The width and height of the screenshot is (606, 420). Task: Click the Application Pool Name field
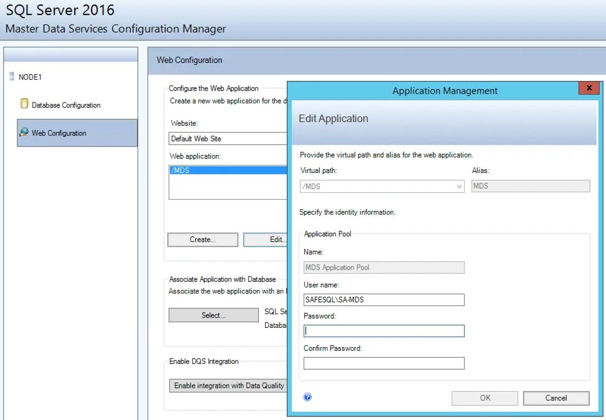tap(384, 268)
